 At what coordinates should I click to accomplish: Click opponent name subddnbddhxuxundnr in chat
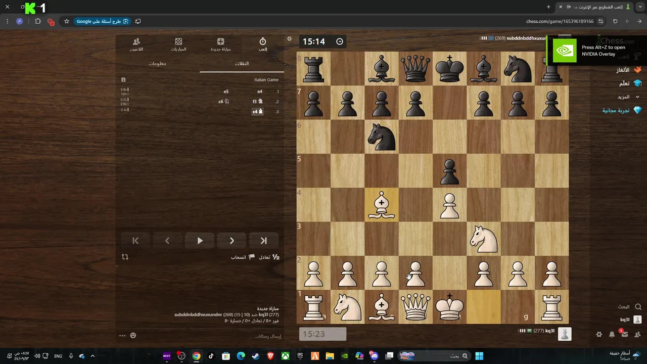click(198, 314)
